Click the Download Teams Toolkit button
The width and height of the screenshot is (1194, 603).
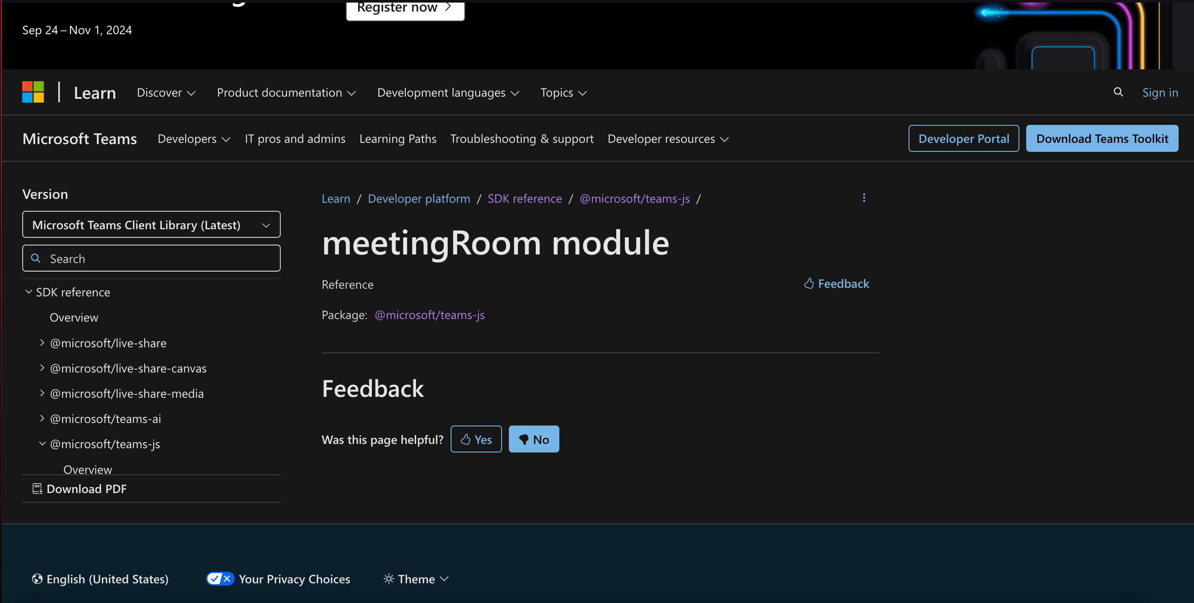pos(1102,139)
